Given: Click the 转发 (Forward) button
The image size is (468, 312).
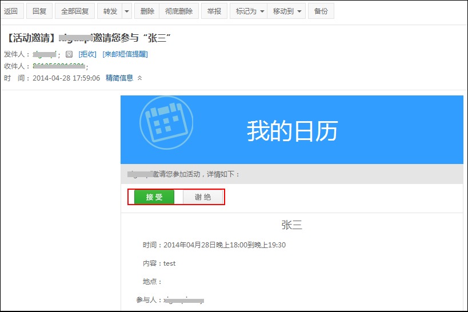Looking at the screenshot, I should click(110, 11).
